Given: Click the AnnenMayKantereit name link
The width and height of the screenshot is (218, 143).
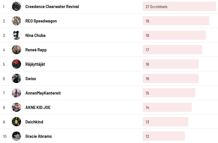Looking at the screenshot, I should tap(43, 93).
